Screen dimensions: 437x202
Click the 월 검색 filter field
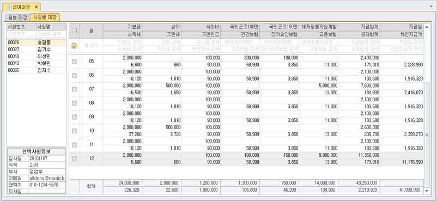click(92, 46)
